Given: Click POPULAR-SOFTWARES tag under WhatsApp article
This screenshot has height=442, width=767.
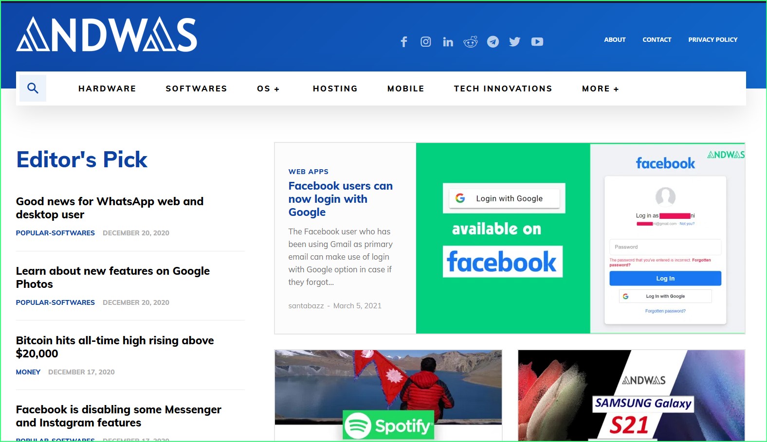Looking at the screenshot, I should (55, 233).
